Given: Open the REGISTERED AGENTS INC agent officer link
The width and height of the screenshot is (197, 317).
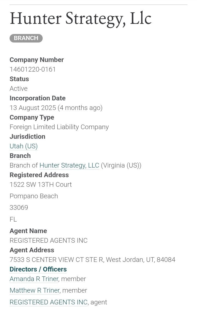Looking at the screenshot, I should (48, 302).
